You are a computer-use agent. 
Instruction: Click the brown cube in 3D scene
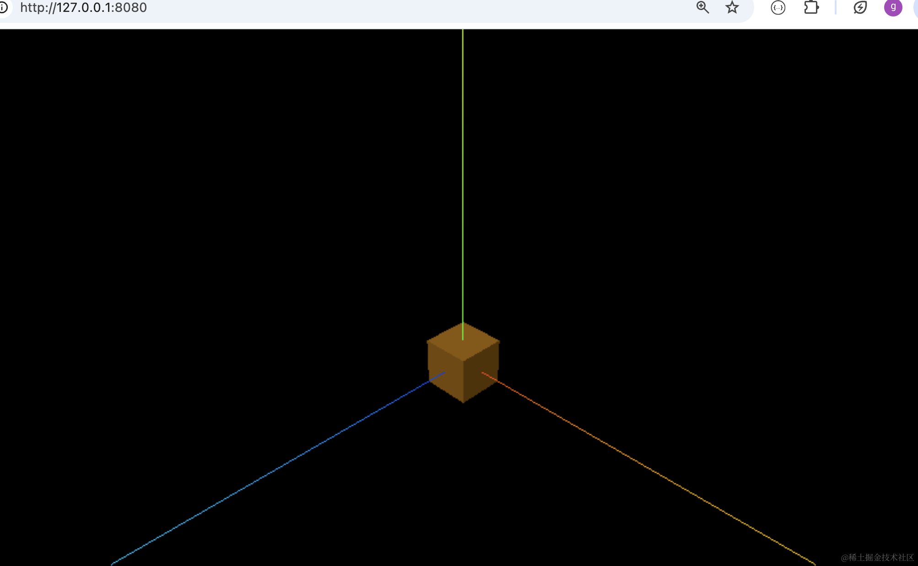click(463, 363)
